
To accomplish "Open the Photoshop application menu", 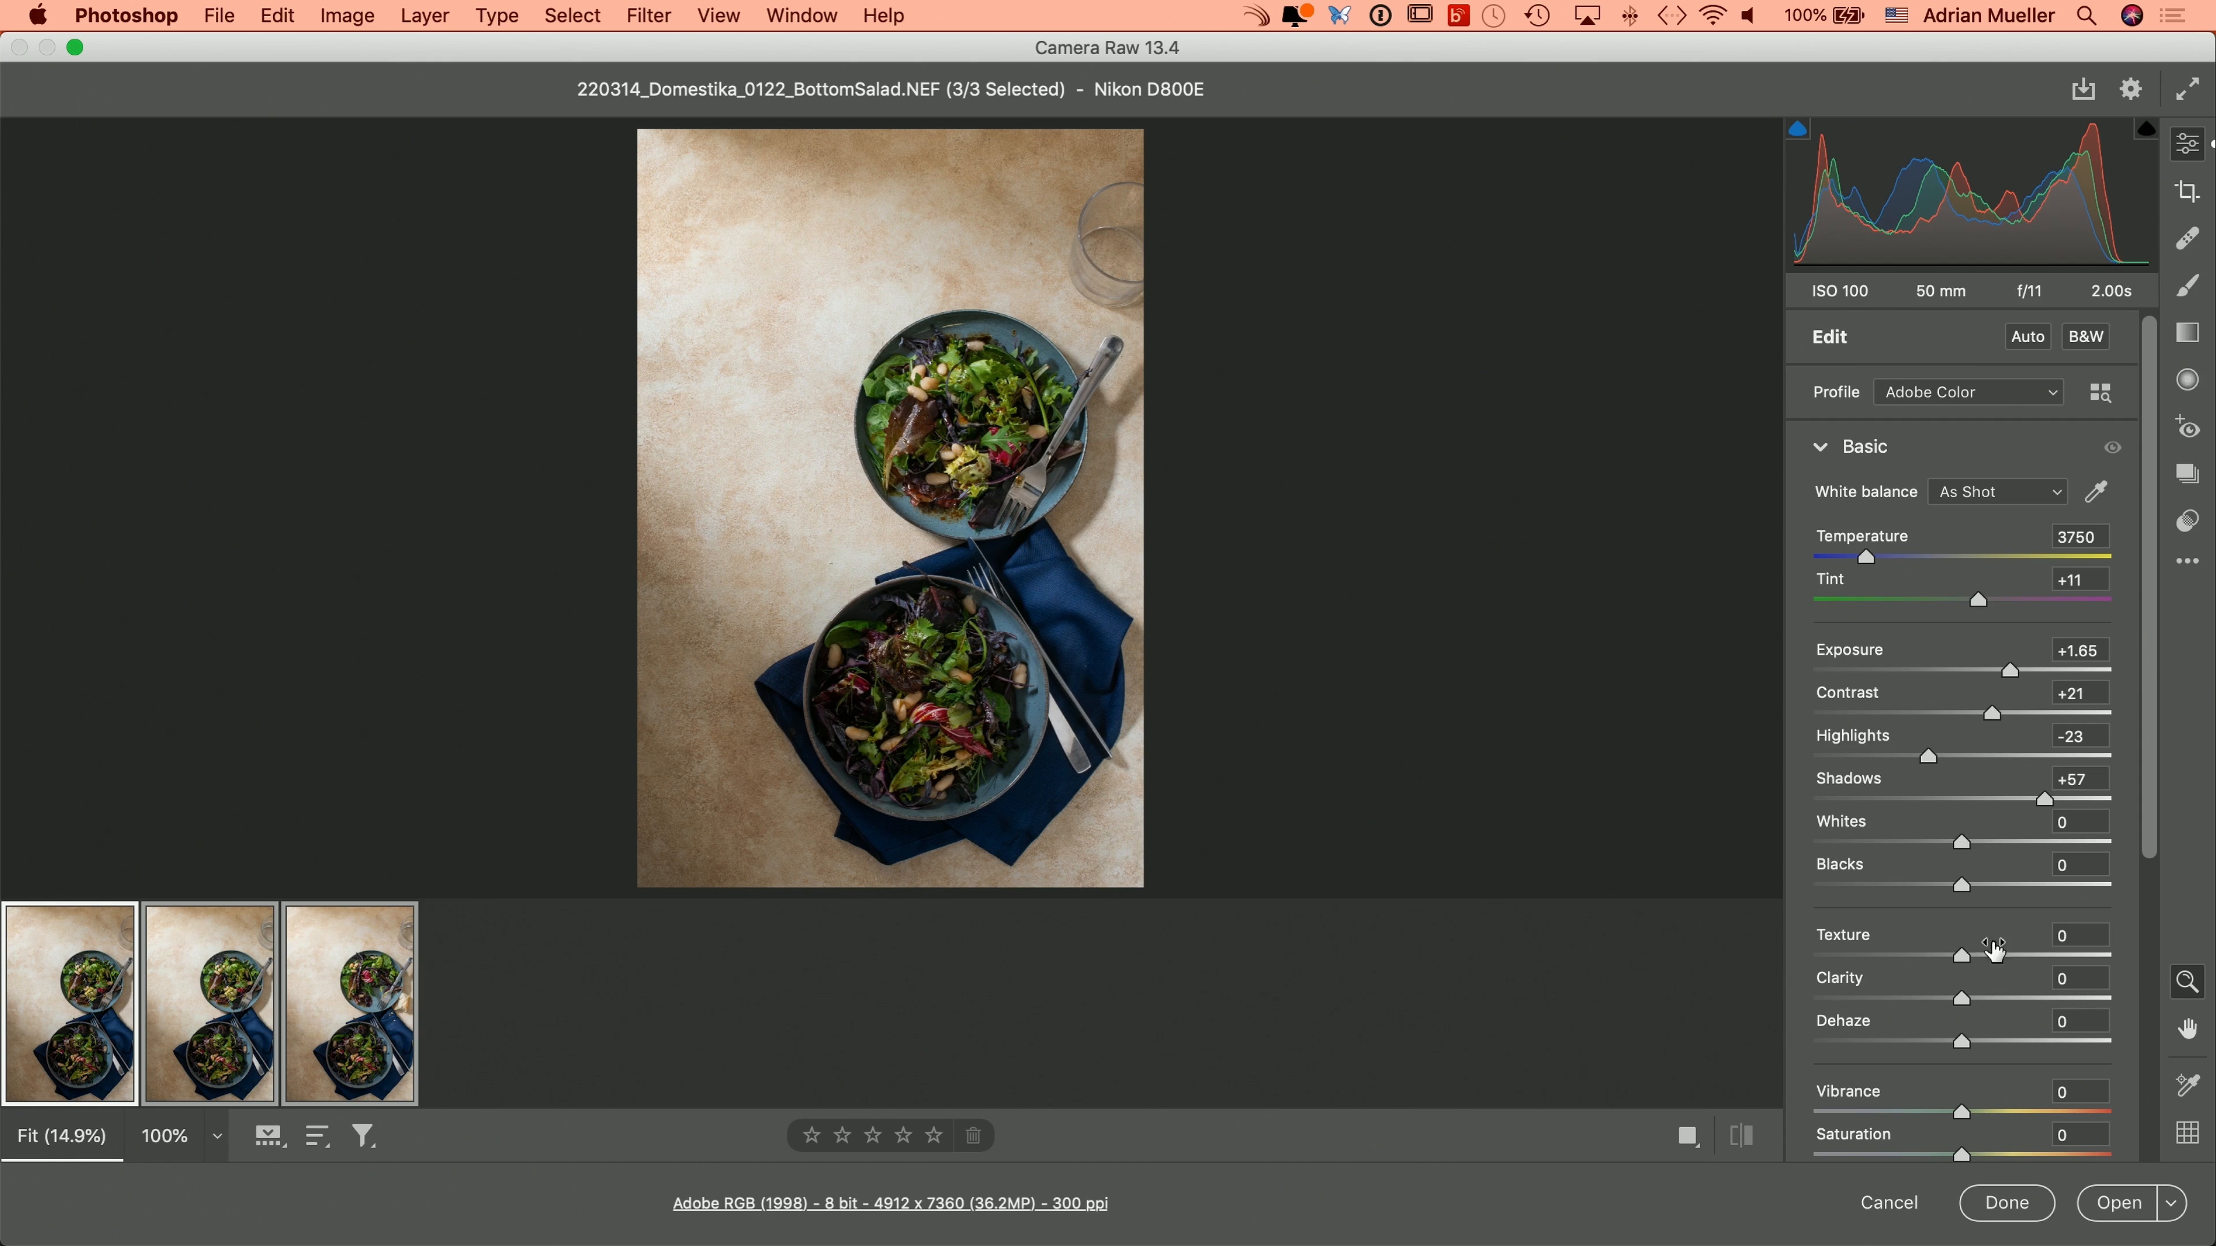I will tap(126, 16).
